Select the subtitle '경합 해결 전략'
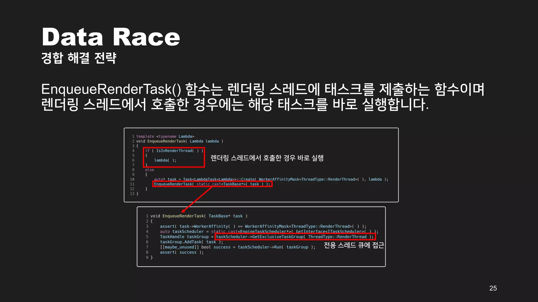This screenshot has height=302, width=538. (79, 58)
